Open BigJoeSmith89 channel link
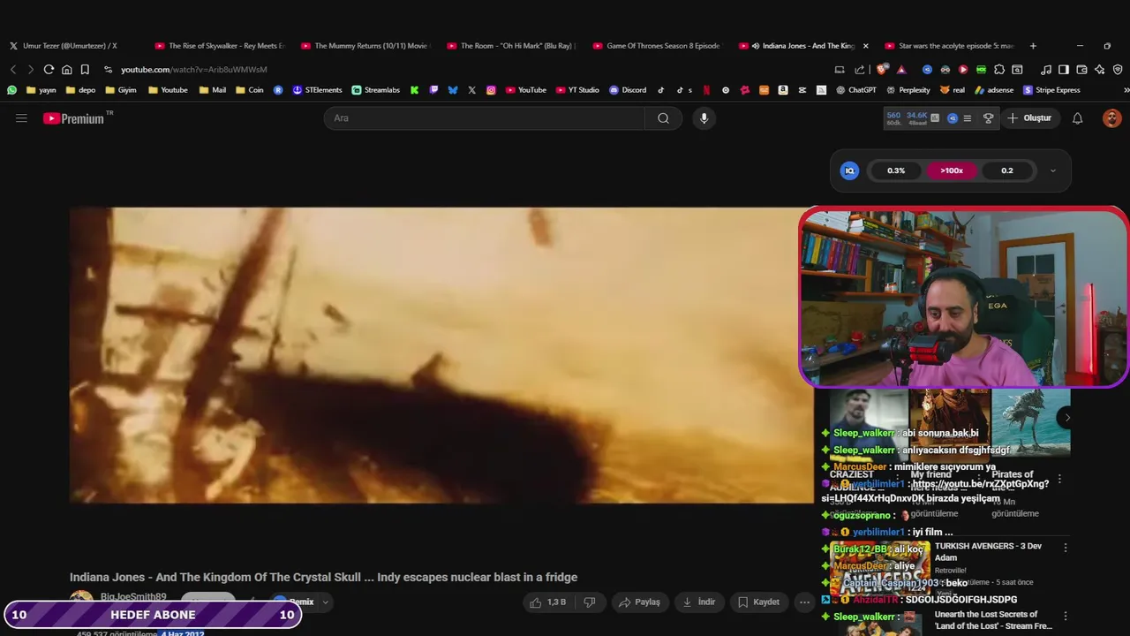The height and width of the screenshot is (636, 1130). click(x=133, y=597)
